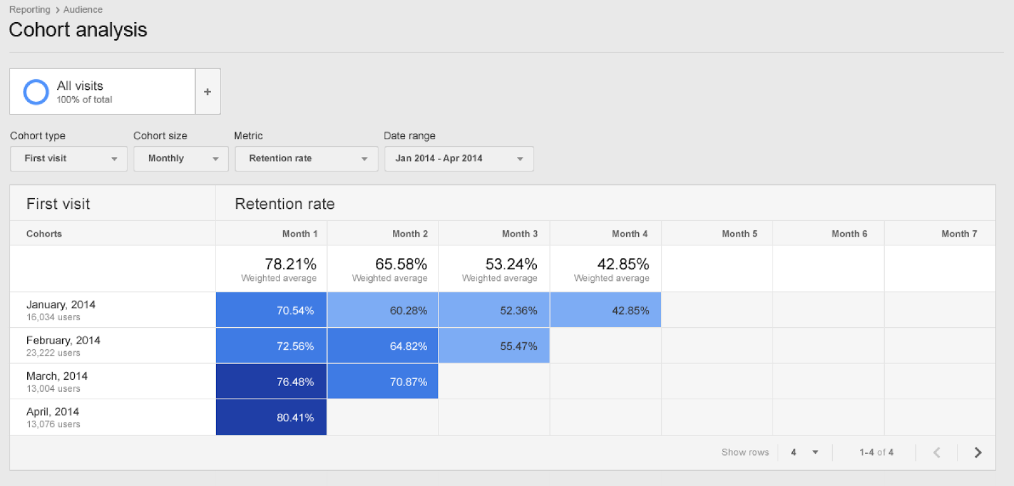Go to next page arrow

[x=978, y=452]
